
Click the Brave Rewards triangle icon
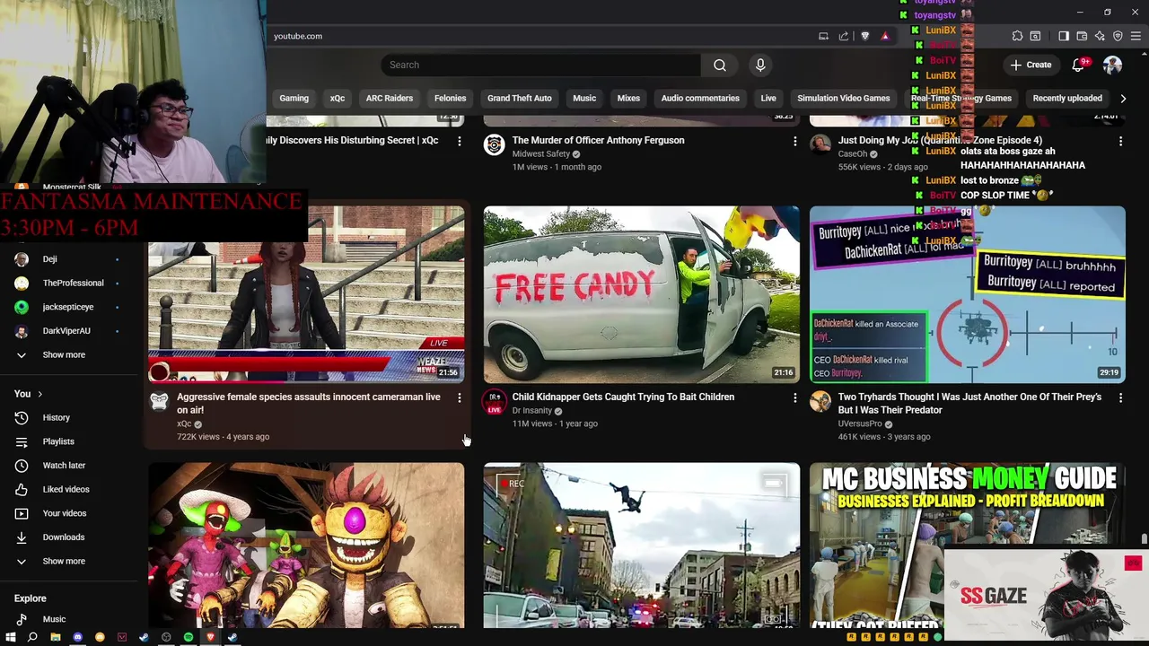coord(885,36)
